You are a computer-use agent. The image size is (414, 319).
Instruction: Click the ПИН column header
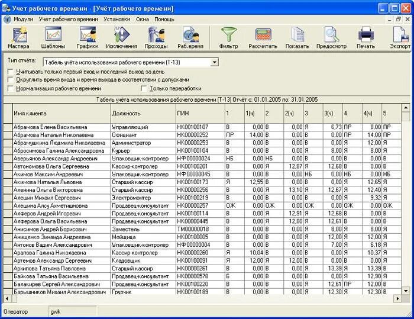pyautogui.click(x=200, y=114)
